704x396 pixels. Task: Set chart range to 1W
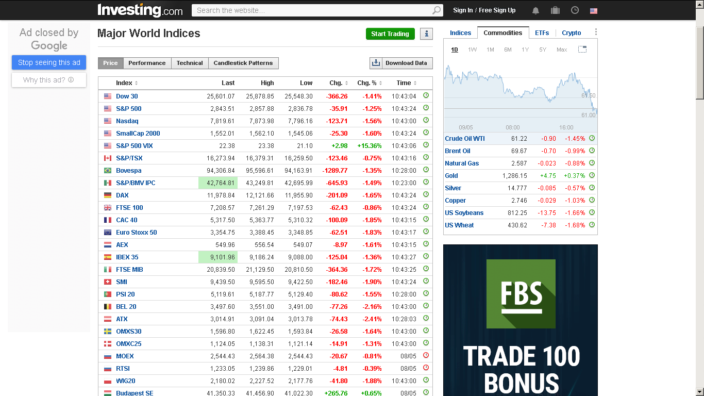click(x=473, y=49)
